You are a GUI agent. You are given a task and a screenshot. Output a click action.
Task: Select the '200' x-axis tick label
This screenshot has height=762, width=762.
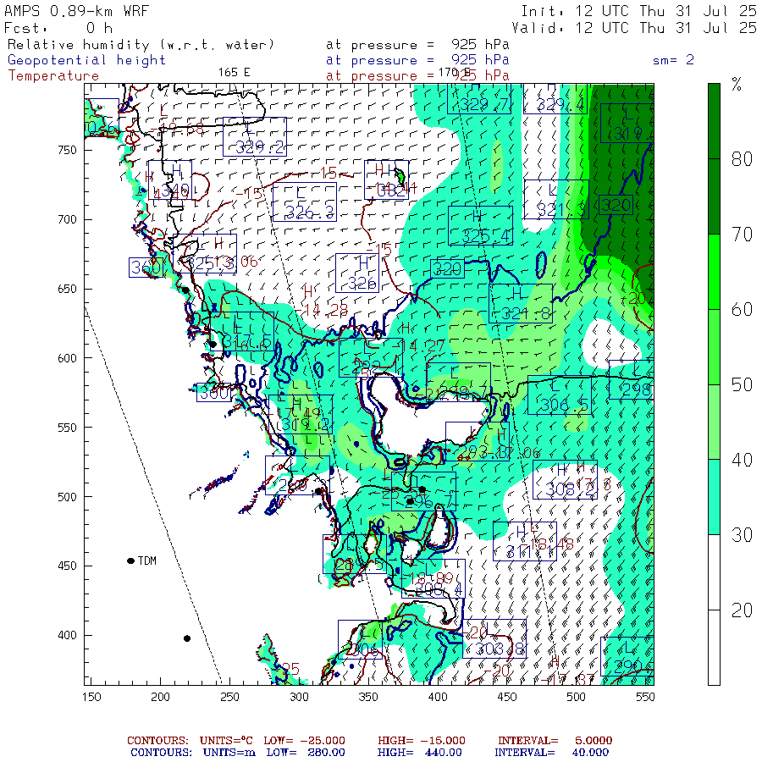coord(160,697)
